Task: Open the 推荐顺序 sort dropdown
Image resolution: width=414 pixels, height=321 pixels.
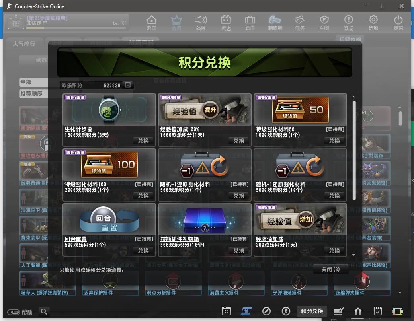Action: (33, 93)
